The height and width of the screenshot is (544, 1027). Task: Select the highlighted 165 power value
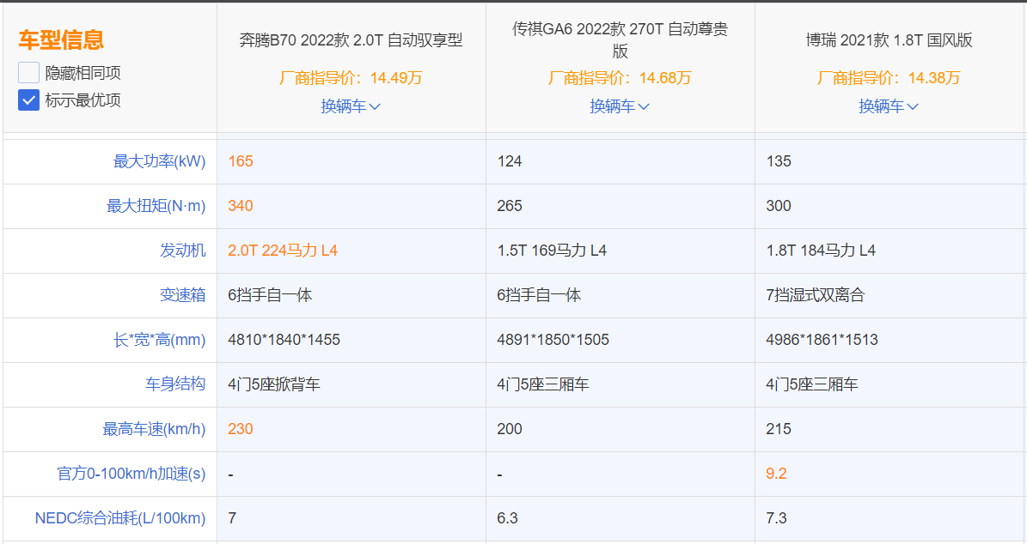241,161
